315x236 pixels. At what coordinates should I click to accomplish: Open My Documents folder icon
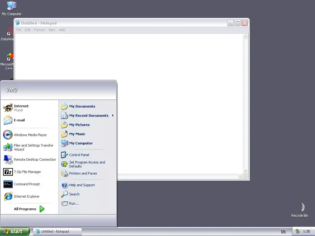click(x=65, y=106)
